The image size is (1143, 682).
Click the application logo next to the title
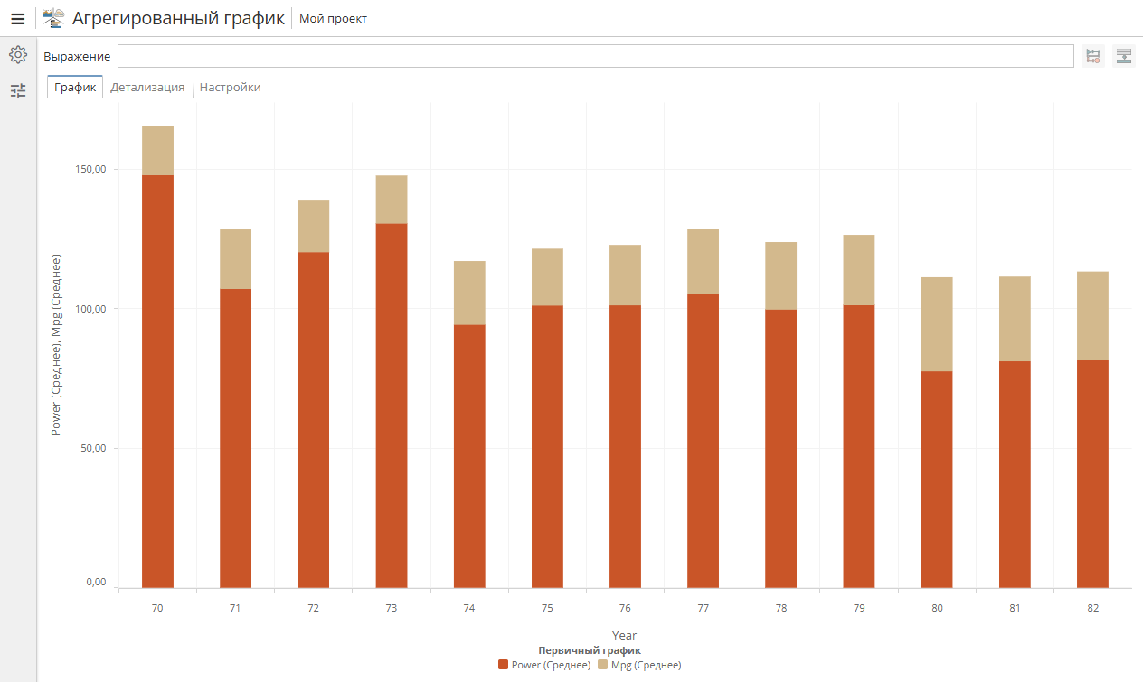53,16
